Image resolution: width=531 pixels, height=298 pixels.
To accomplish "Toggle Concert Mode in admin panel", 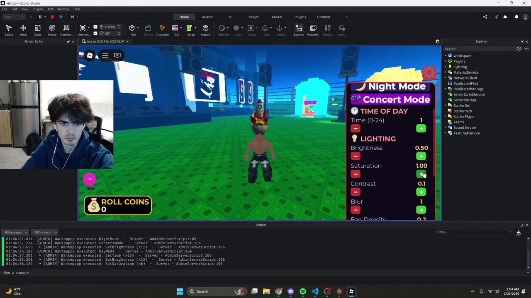I will pos(390,99).
